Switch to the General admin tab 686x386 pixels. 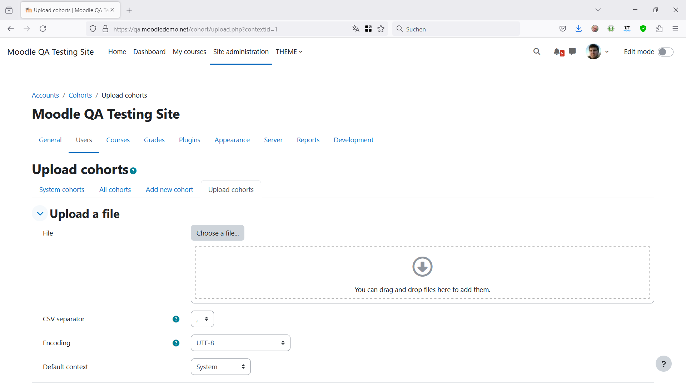(x=50, y=140)
